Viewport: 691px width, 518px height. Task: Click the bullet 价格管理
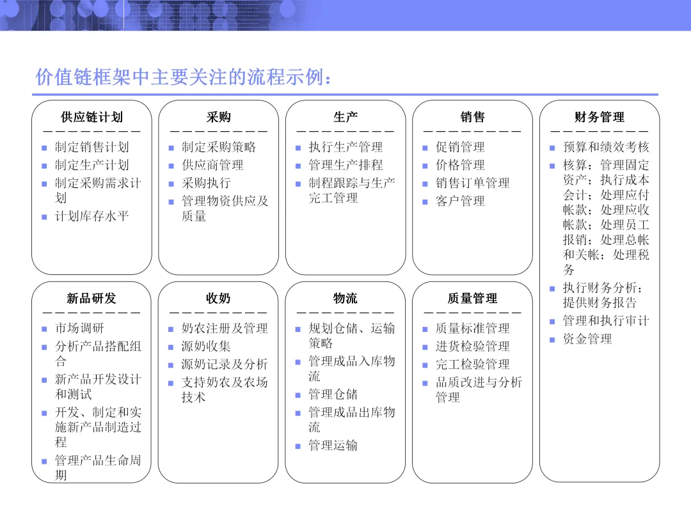coord(460,165)
